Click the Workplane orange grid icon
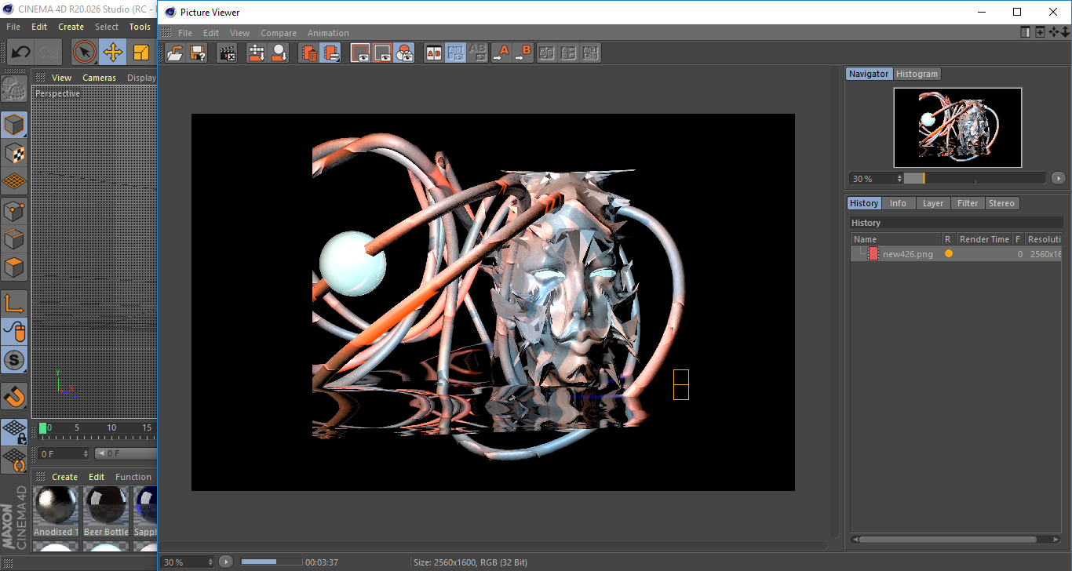 14,181
